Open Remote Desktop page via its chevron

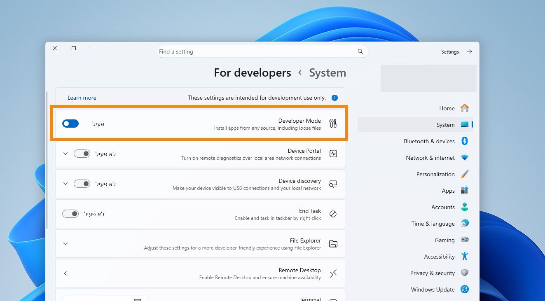click(65, 273)
